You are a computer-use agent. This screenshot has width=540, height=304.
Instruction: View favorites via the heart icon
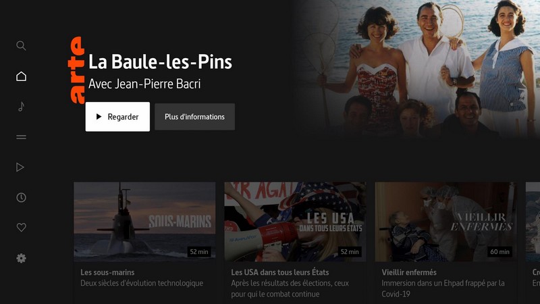[21, 228]
